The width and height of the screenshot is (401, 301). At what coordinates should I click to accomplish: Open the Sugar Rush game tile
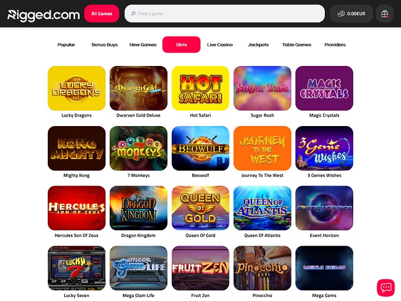pyautogui.click(x=262, y=88)
